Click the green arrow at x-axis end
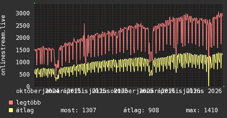This screenshot has width=227, height=118. [x=224, y=86]
